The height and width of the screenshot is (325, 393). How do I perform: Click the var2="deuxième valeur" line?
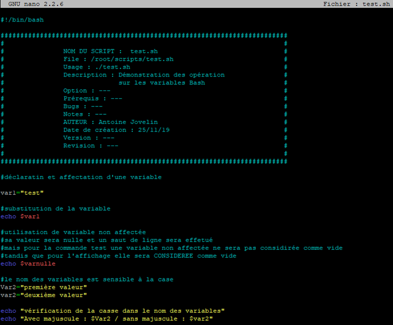pyautogui.click(x=46, y=295)
